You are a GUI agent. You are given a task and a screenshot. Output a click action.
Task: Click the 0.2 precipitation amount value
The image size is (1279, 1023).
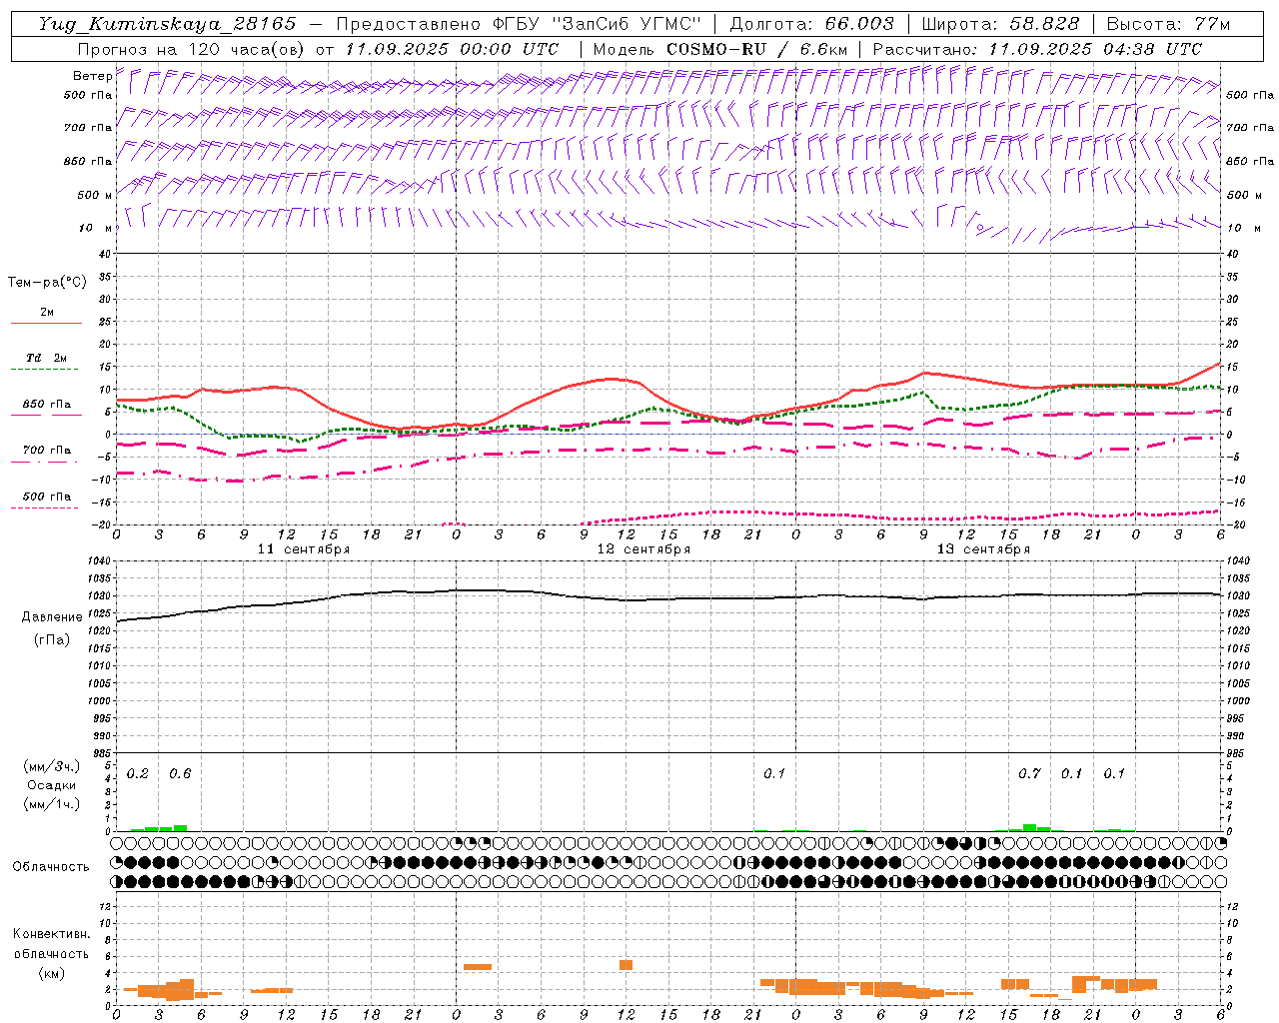point(138,774)
